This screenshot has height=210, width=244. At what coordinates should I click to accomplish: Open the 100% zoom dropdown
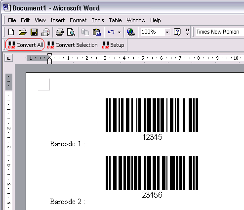pos(167,32)
